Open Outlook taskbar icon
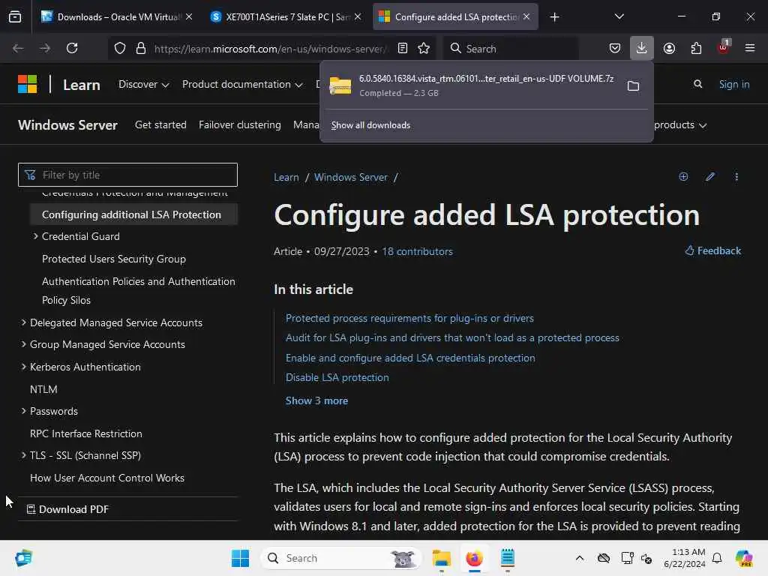Screen dimensions: 768x576 pos(23,558)
